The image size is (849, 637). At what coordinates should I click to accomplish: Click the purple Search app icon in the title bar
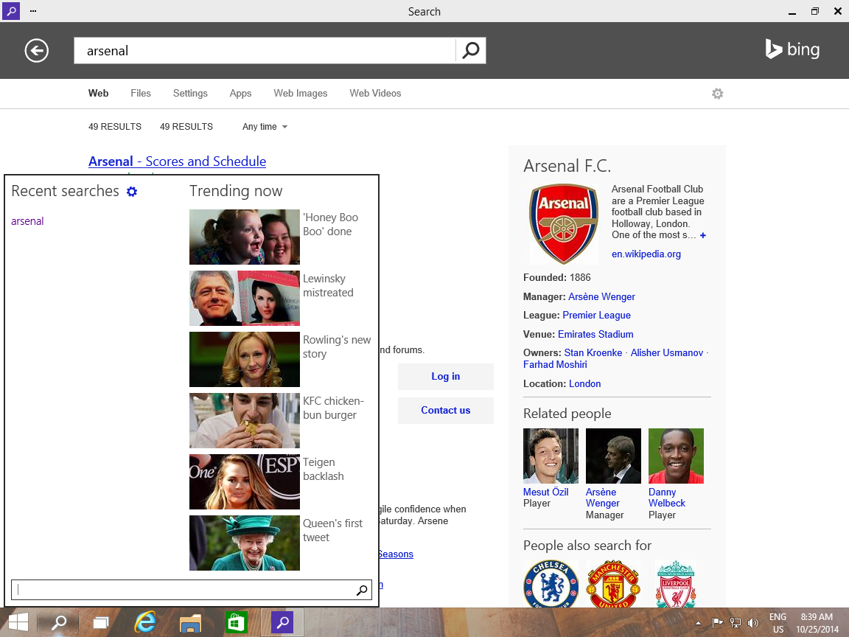(x=11, y=11)
